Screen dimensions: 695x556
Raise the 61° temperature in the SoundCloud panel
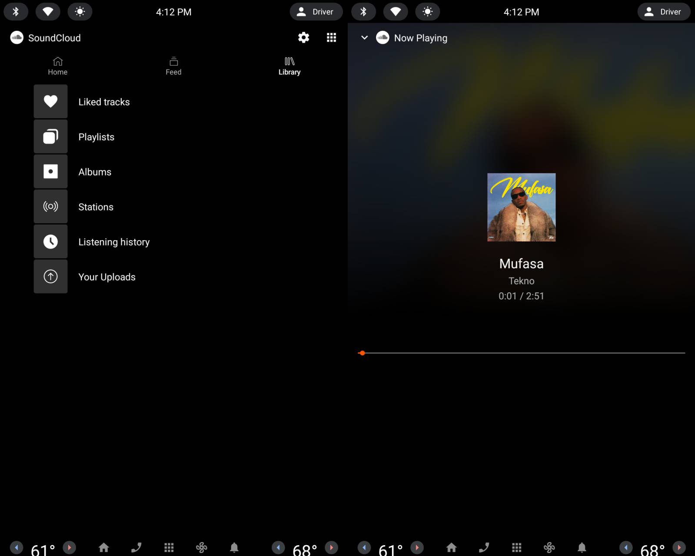[x=69, y=547]
